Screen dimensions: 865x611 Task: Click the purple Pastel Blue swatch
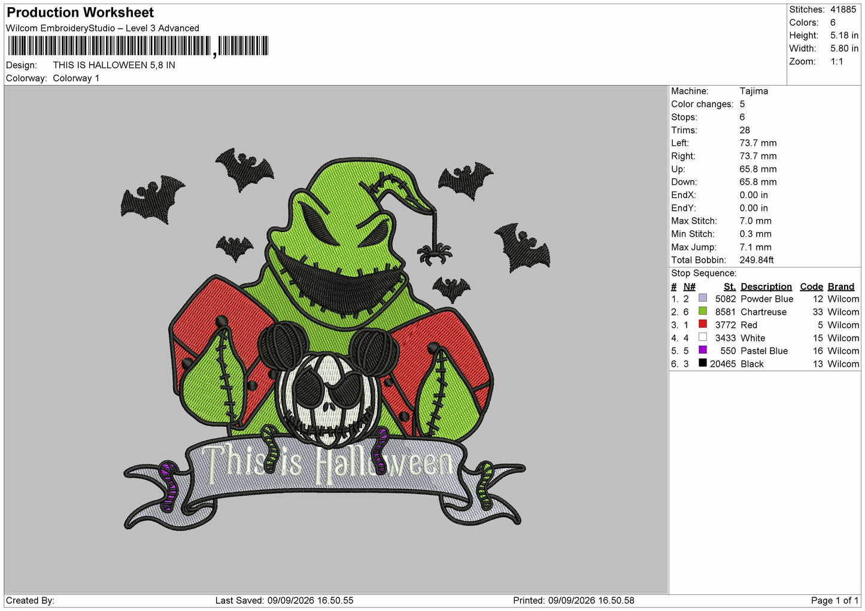(x=703, y=350)
